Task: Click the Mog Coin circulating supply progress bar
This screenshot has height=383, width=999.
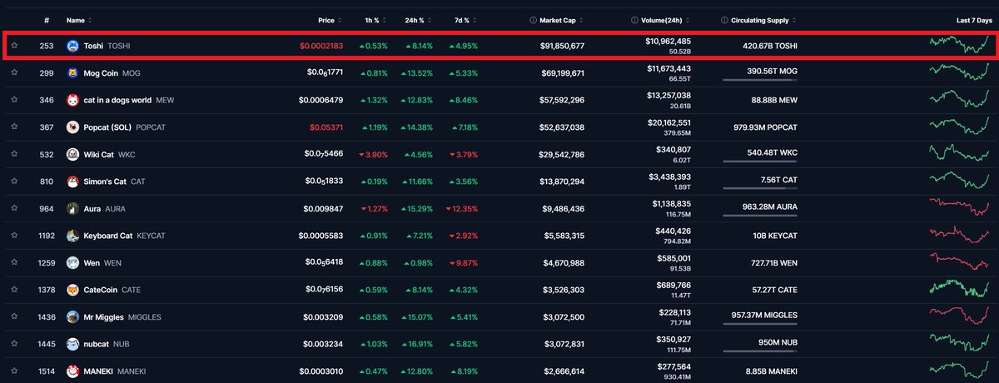Action: [761, 80]
